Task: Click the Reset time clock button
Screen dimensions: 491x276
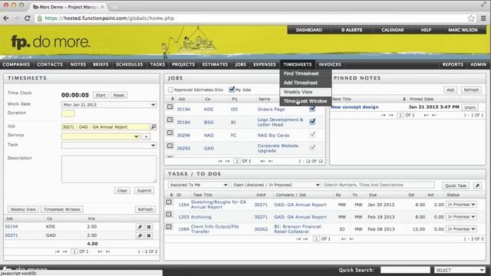Action: point(119,95)
